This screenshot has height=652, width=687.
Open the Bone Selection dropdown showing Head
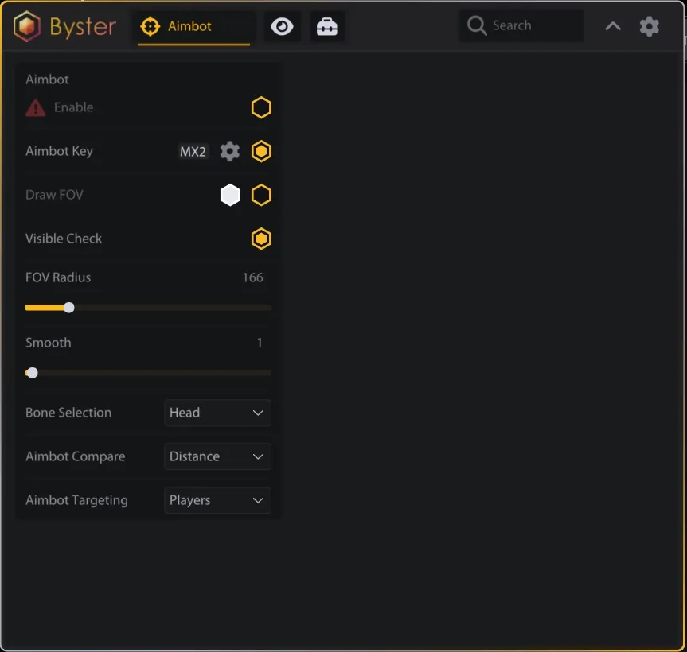217,413
